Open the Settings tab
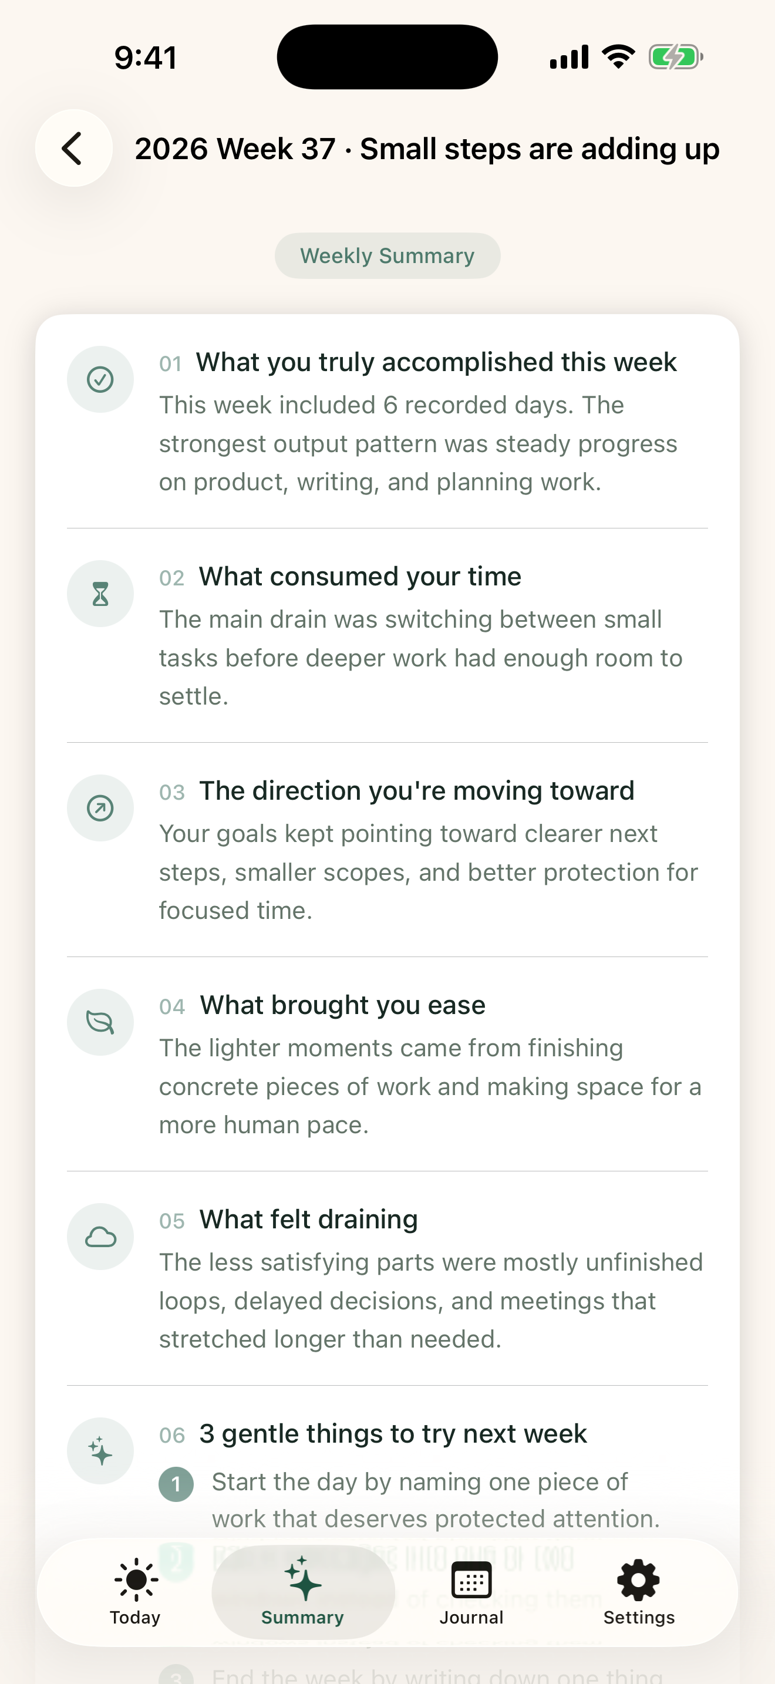The height and width of the screenshot is (1684, 775). [638, 1592]
